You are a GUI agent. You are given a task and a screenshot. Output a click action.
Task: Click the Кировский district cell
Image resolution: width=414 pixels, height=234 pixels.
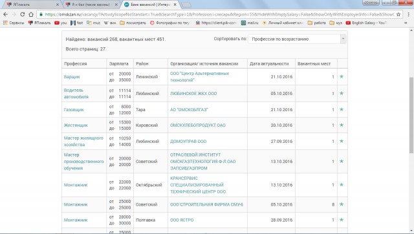pyautogui.click(x=147, y=125)
